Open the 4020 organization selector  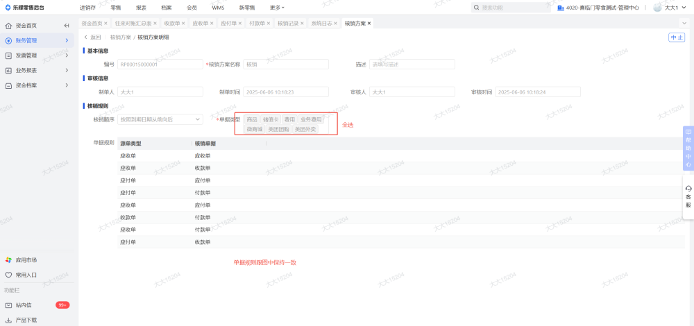tap(598, 8)
